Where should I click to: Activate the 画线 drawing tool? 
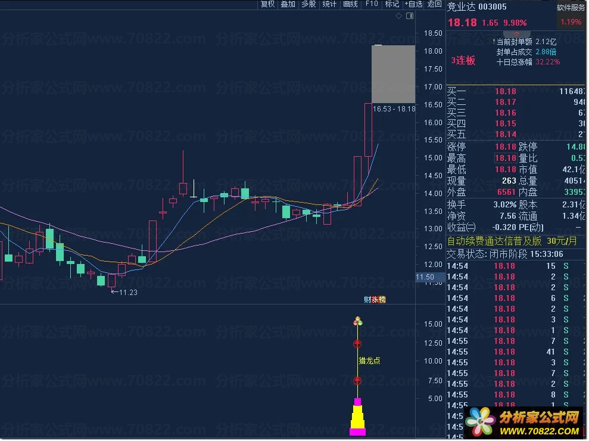(x=350, y=4)
